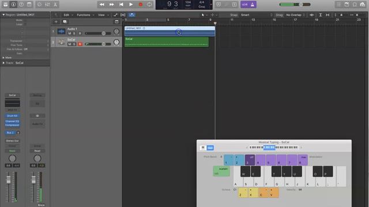This screenshot has width=369, height=207.
Task: Toggle Show Flex button
Action: coord(123,15)
